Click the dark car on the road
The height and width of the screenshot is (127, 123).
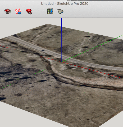[43, 50]
